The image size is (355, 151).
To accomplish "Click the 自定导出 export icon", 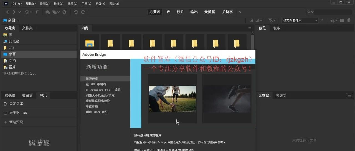I will 6,104.
